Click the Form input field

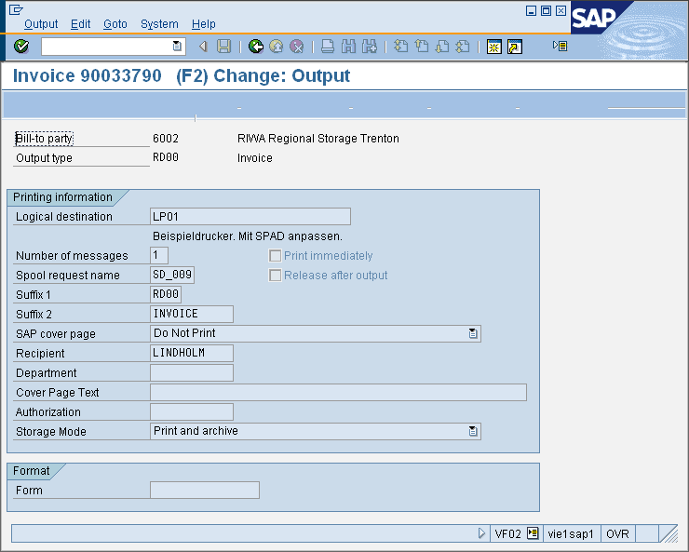click(204, 491)
